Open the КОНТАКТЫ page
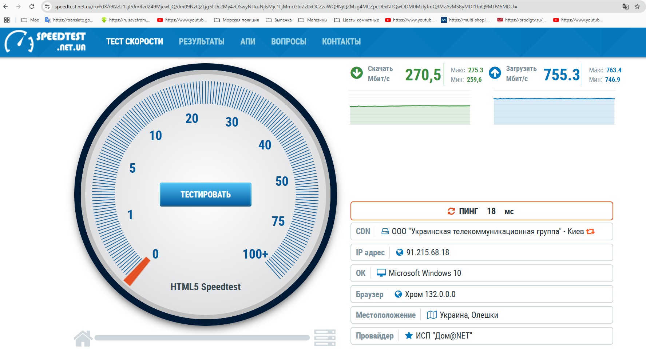 coord(341,41)
